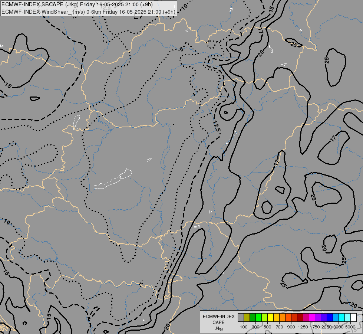
Task: Select the dark green legend swatch
Action: [253, 318]
